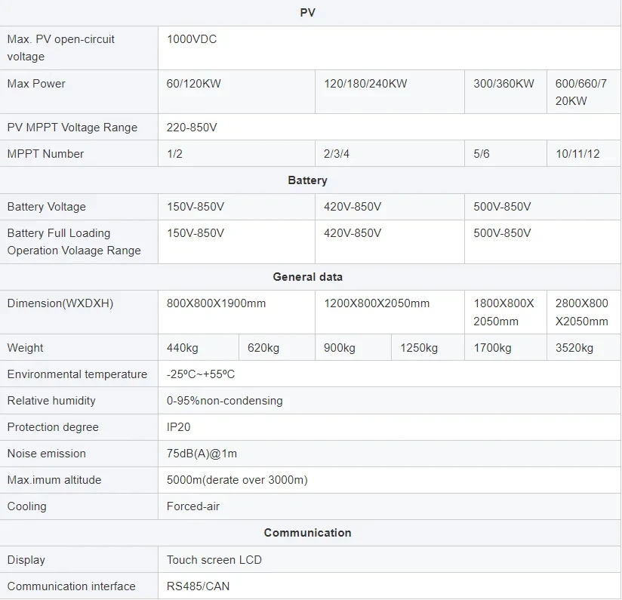
Task: Select the 0-95%non-condensing humidity value
Action: (x=225, y=401)
